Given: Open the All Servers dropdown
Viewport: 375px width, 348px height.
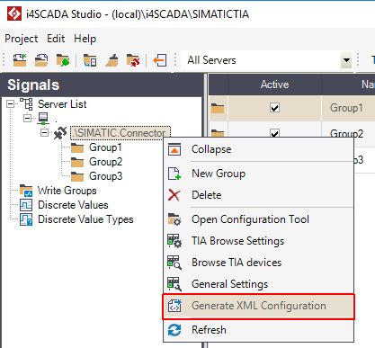Looking at the screenshot, I should [x=346, y=60].
